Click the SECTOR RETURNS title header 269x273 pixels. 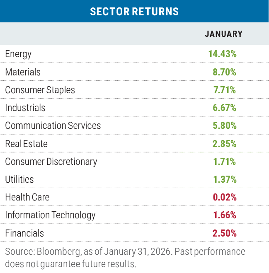pyautogui.click(x=134, y=11)
